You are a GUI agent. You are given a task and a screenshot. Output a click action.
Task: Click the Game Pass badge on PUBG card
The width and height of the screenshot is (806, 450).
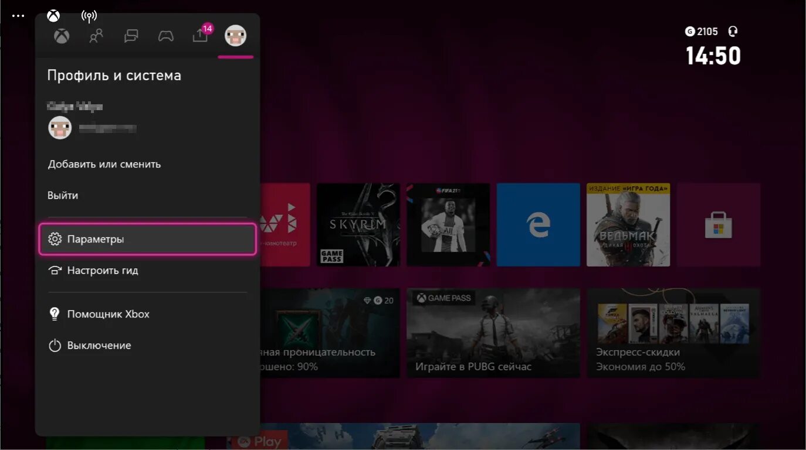click(443, 298)
